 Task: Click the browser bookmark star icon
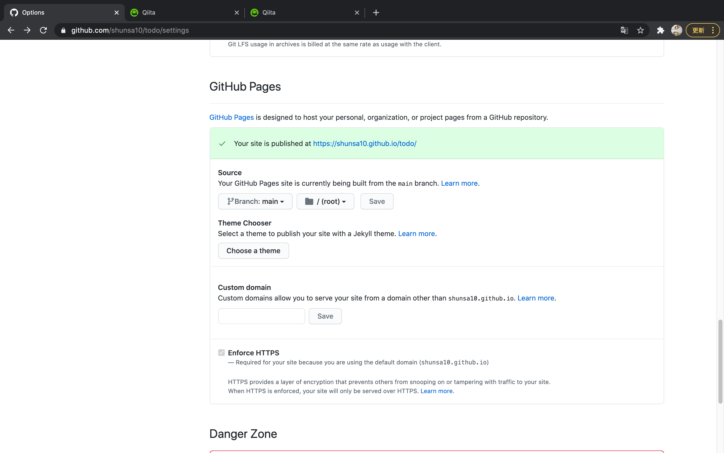(x=641, y=30)
